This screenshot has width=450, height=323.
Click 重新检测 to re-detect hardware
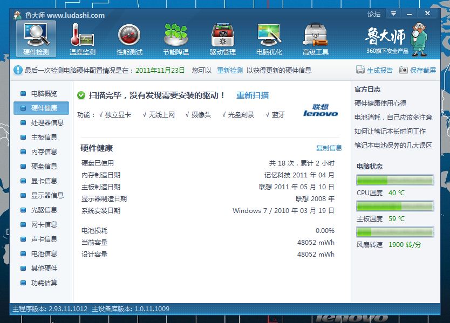click(x=230, y=70)
